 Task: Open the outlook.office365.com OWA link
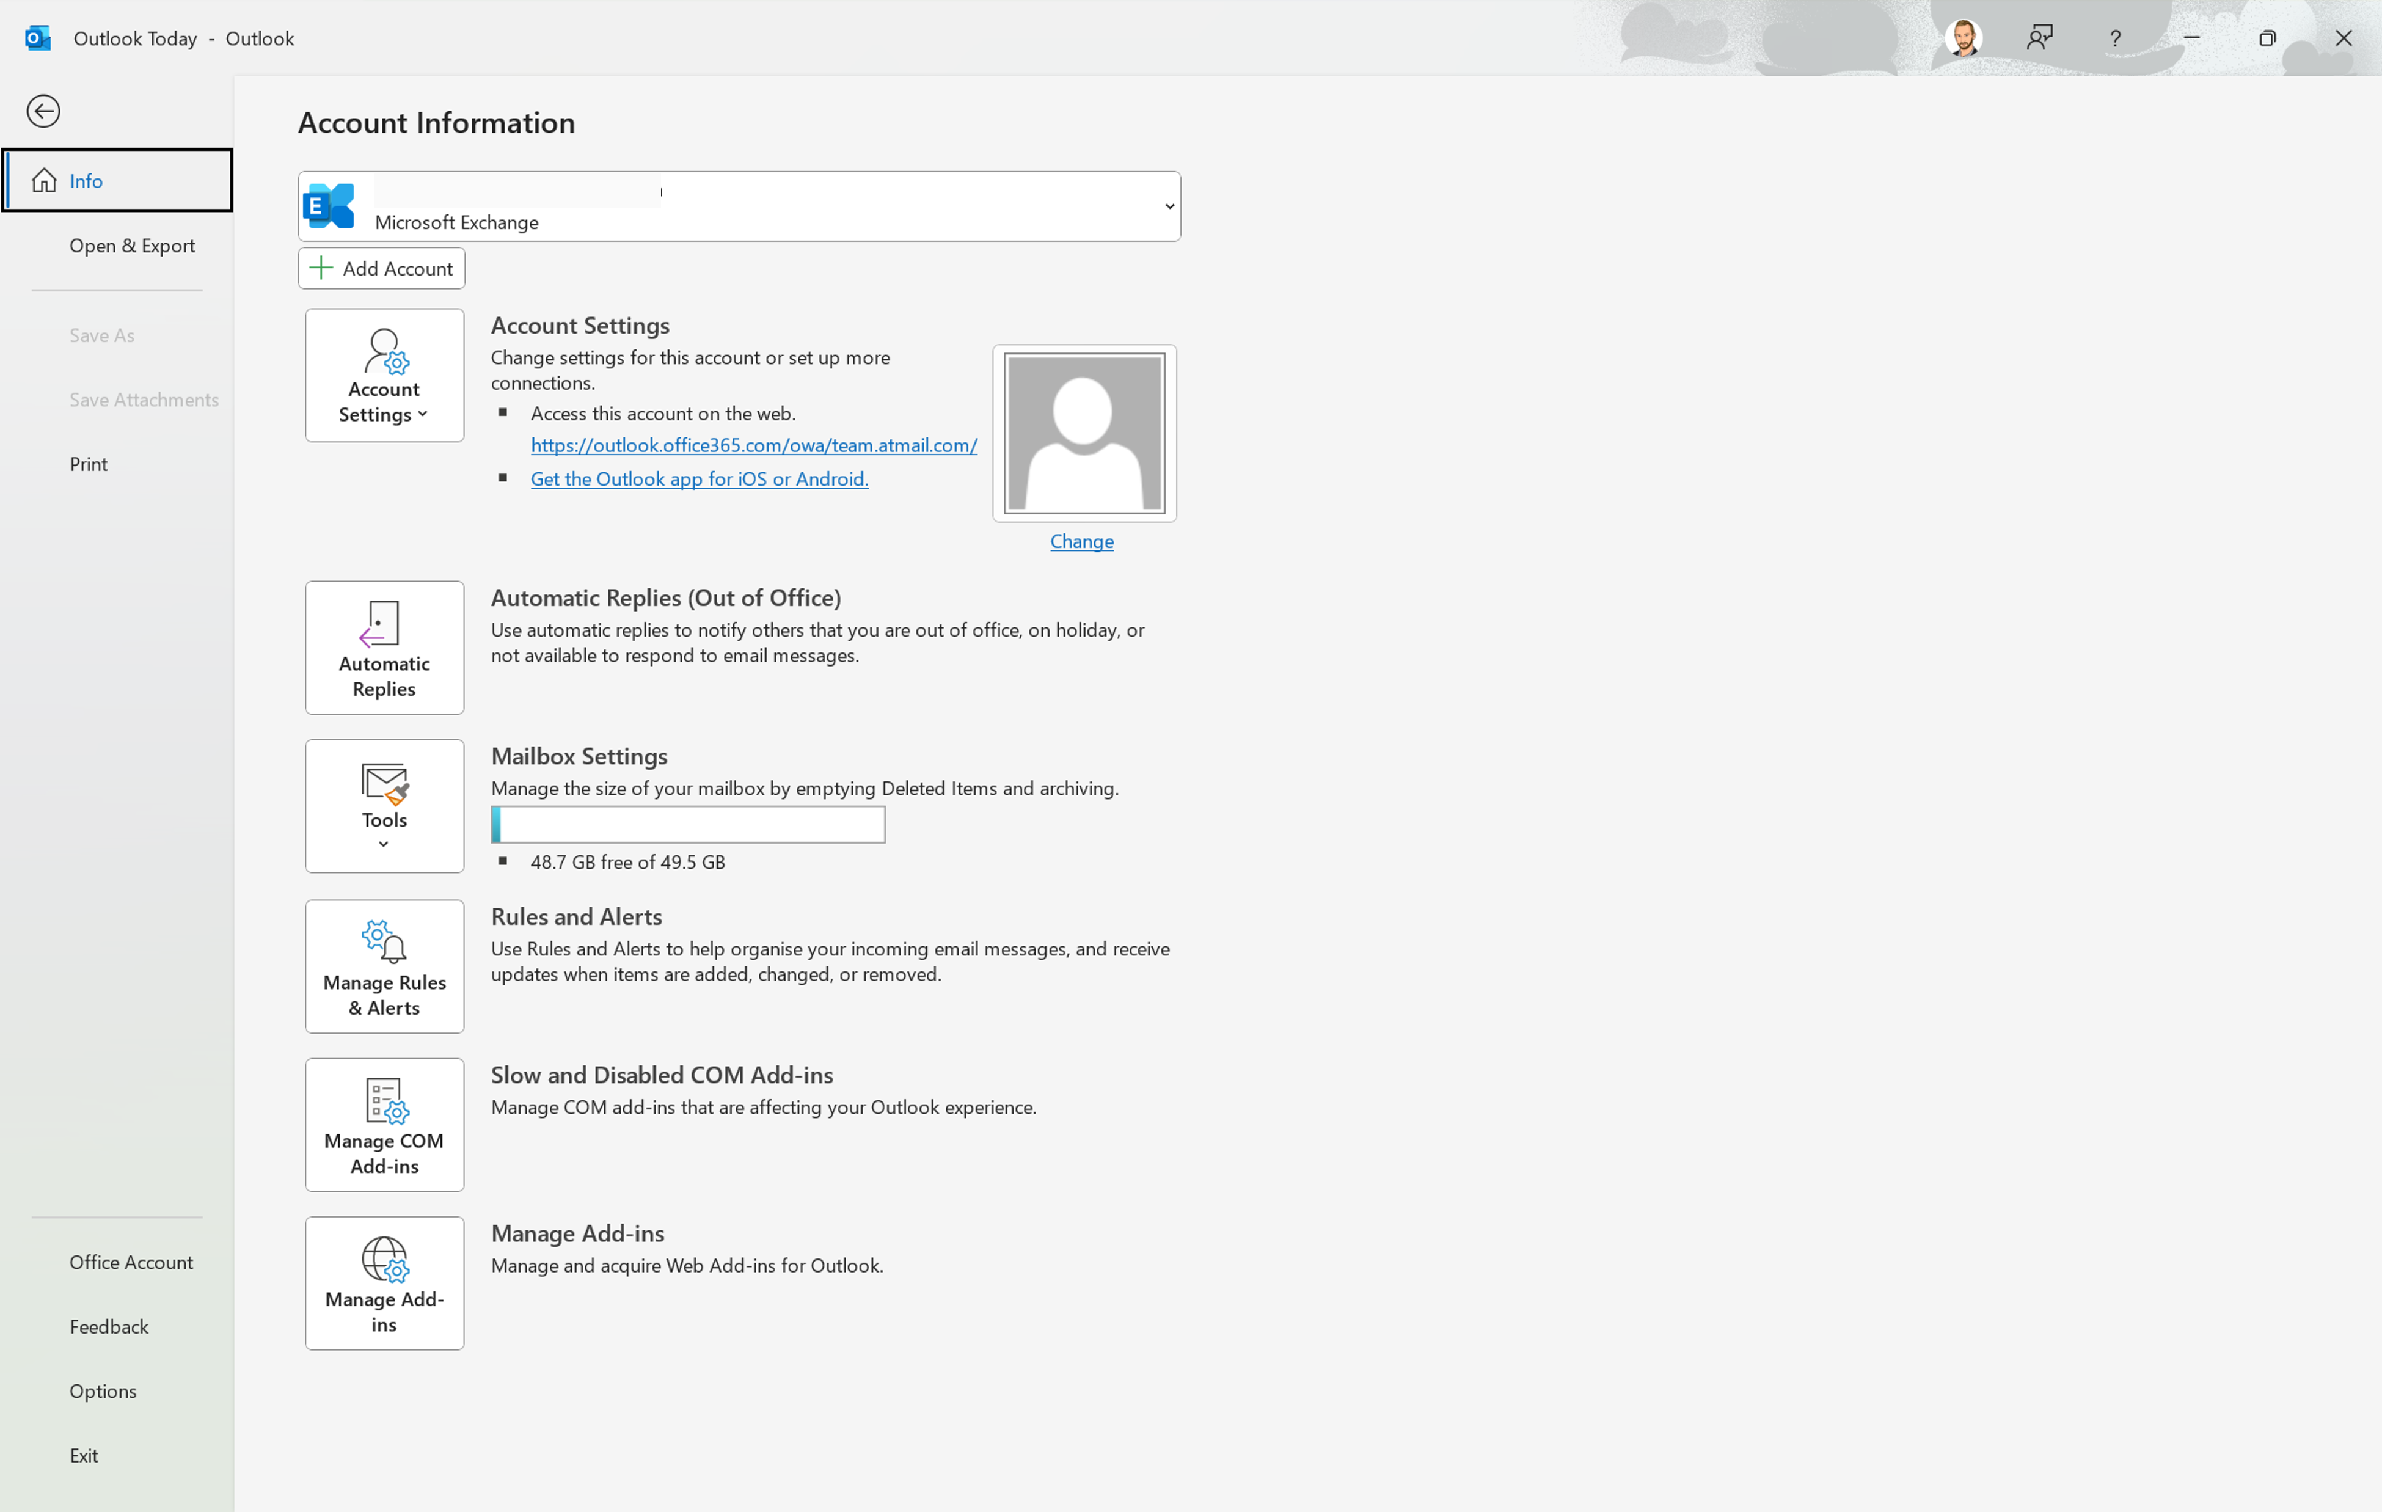point(754,445)
